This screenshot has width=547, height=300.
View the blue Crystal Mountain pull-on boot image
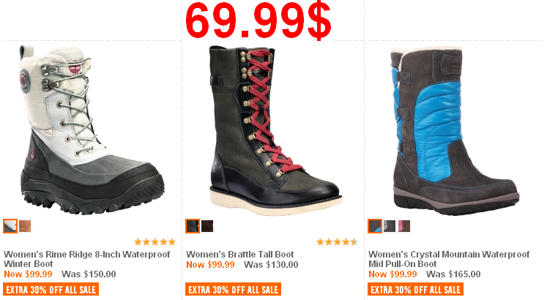[455, 130]
